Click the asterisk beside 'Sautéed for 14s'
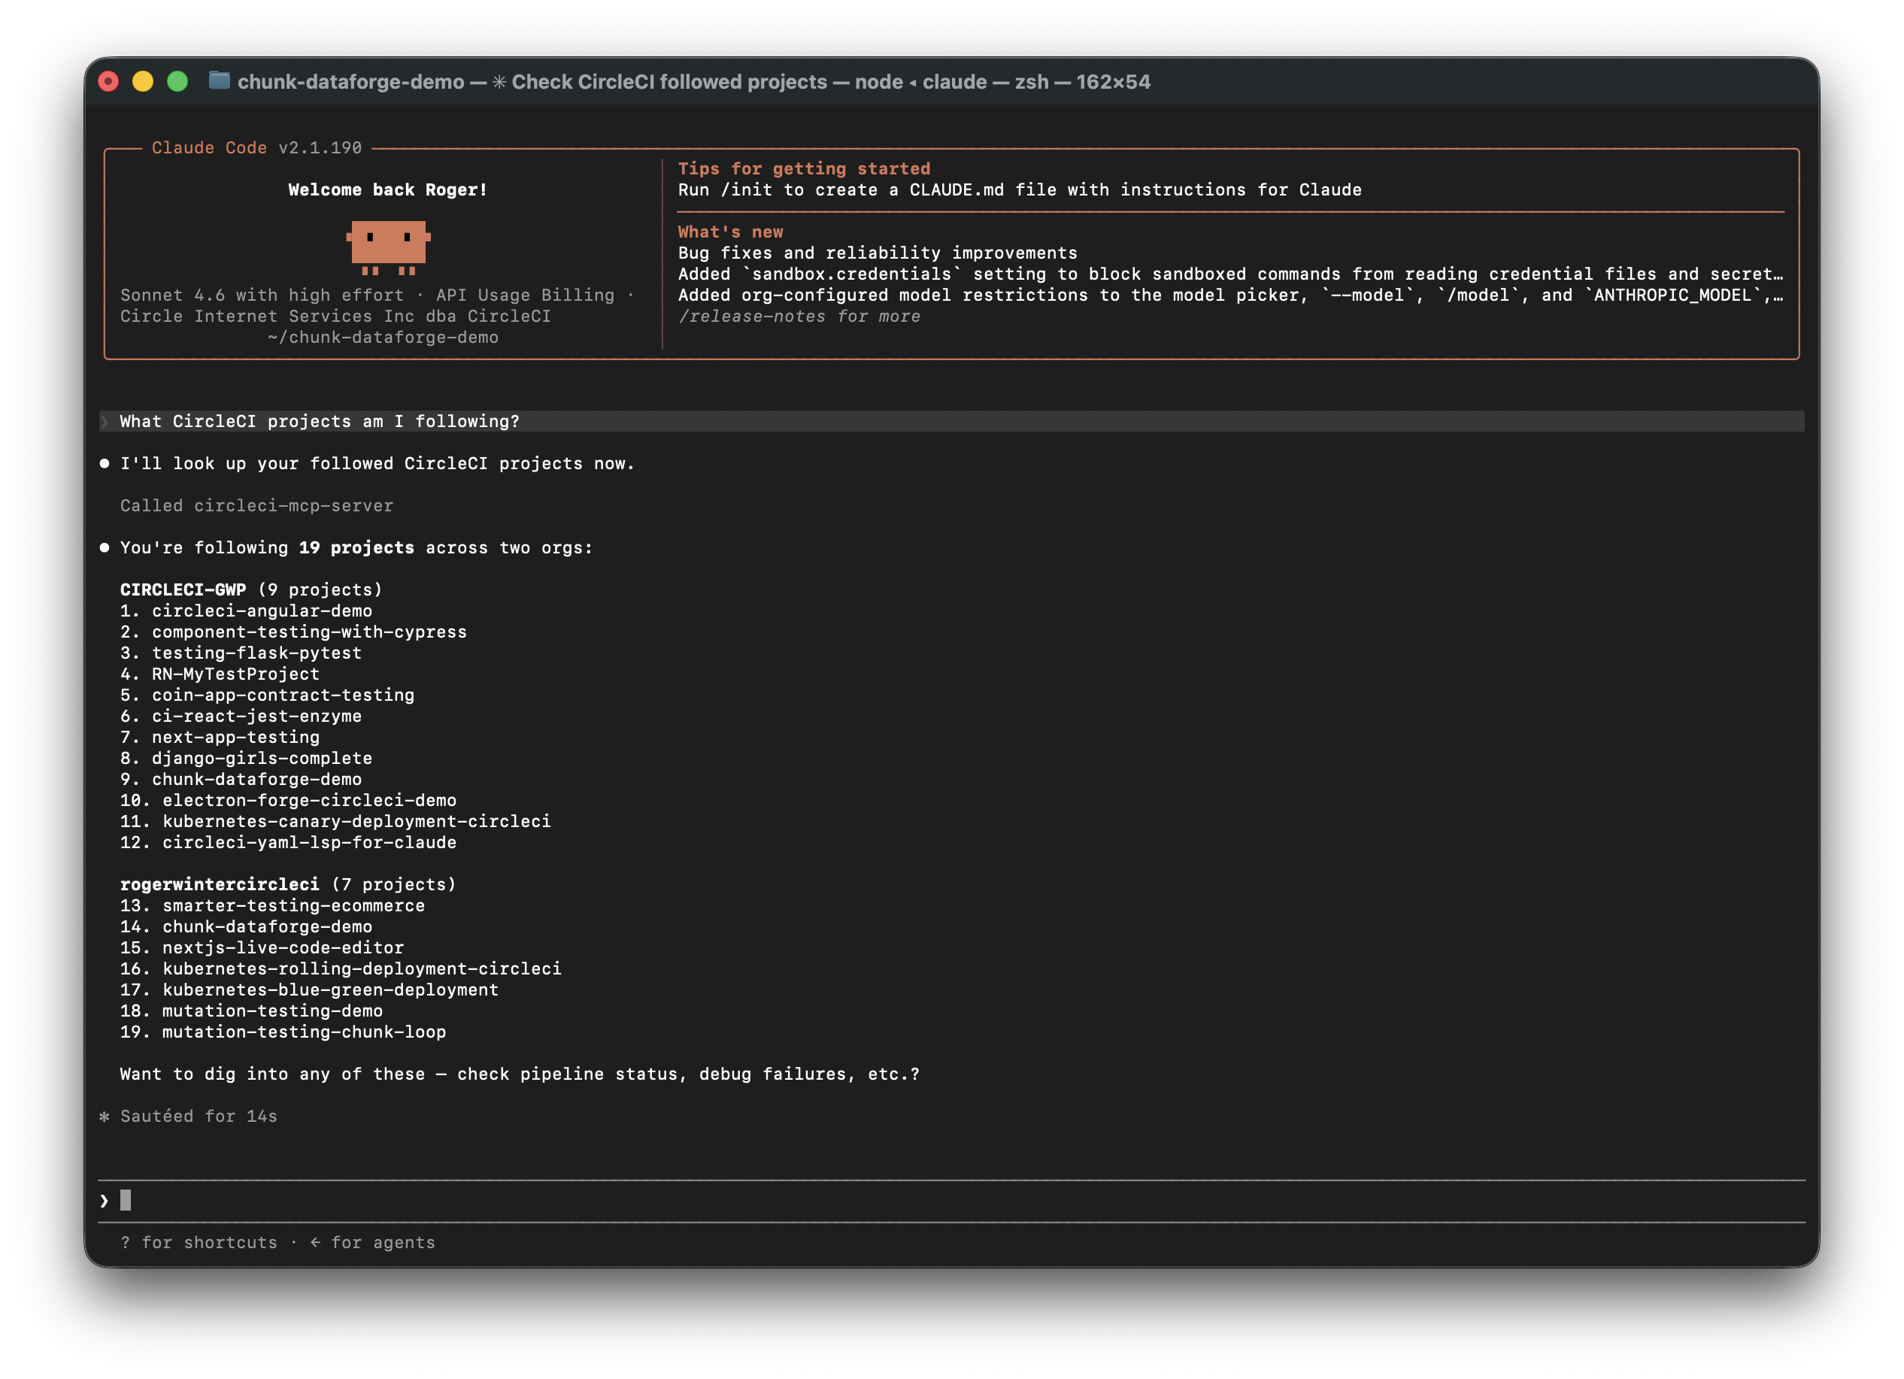This screenshot has height=1379, width=1904. tap(104, 1117)
